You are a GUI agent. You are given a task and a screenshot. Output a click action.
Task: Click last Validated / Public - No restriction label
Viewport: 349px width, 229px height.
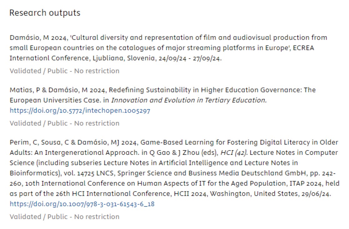tap(65, 216)
